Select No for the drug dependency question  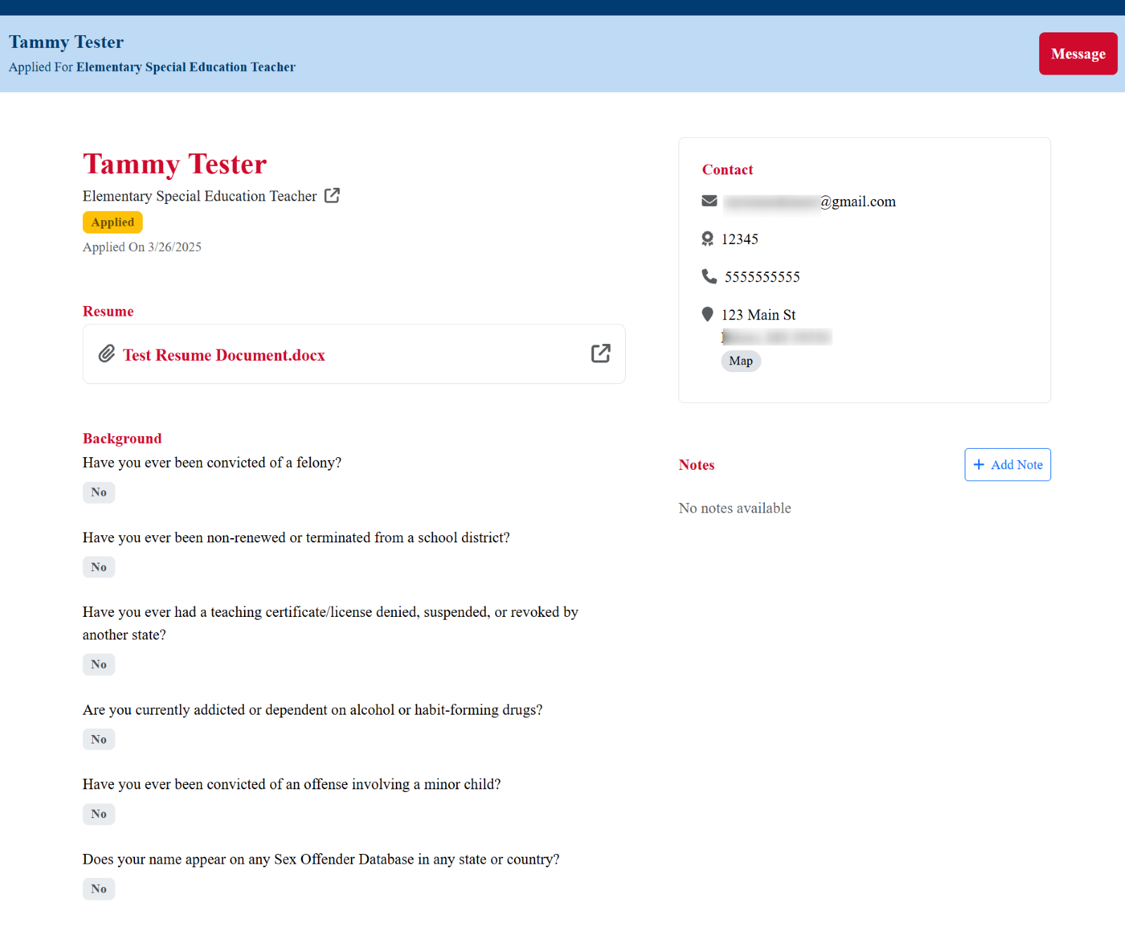tap(98, 739)
